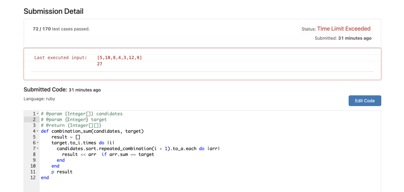Click the 'Last executed input:' label
Viewport: 404px width, 192px height.
pyautogui.click(x=61, y=58)
